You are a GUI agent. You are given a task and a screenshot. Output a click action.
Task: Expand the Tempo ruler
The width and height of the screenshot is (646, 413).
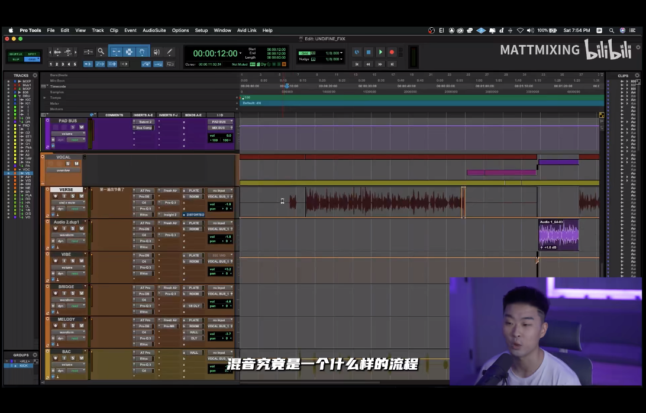(44, 98)
